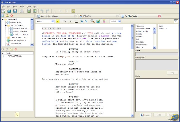Click the Media preview box
This screenshot has width=180, height=122.
[157, 95]
